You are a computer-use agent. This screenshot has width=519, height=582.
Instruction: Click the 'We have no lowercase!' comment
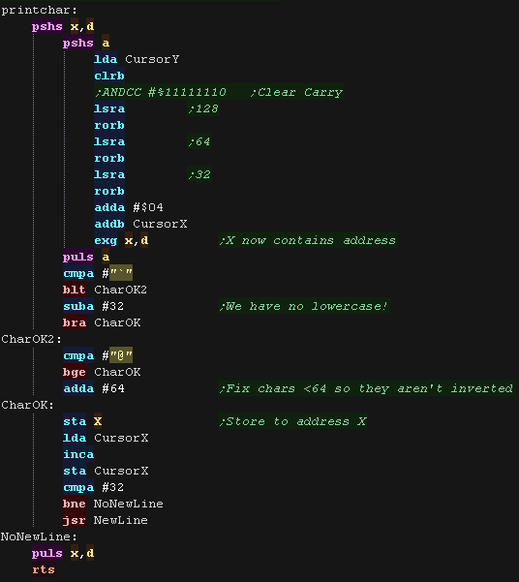click(x=304, y=306)
